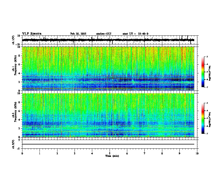Click the ch.1(V) waveform axis label
Viewport: 222px width, 172px height.
click(x=13, y=40)
